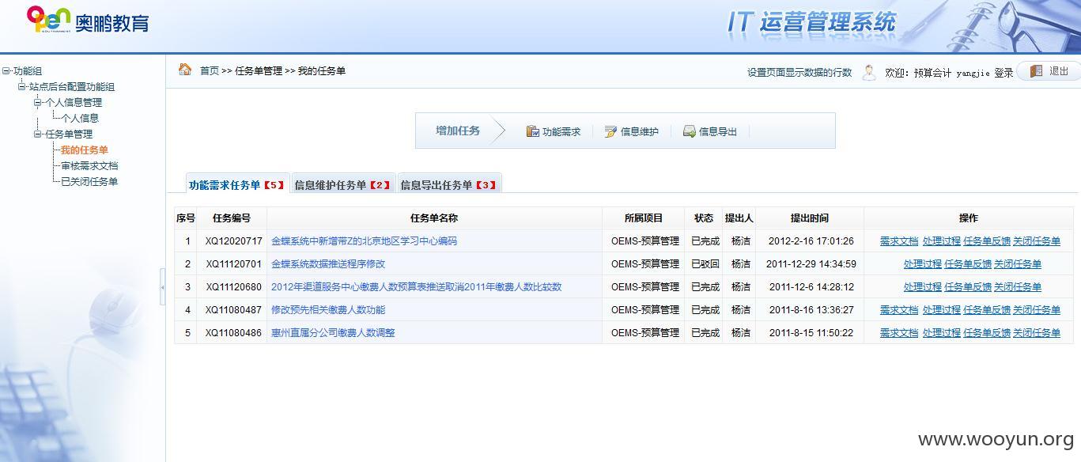1081x462 pixels.
Task: Collapse 站点后台配置功能组 tree node
Action: point(21,87)
